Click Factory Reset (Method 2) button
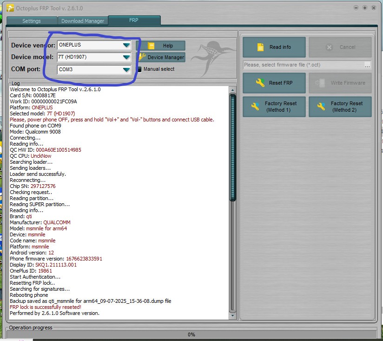Viewport: 383px width, 341px height. click(340, 107)
